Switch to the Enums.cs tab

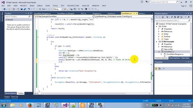click(111, 13)
